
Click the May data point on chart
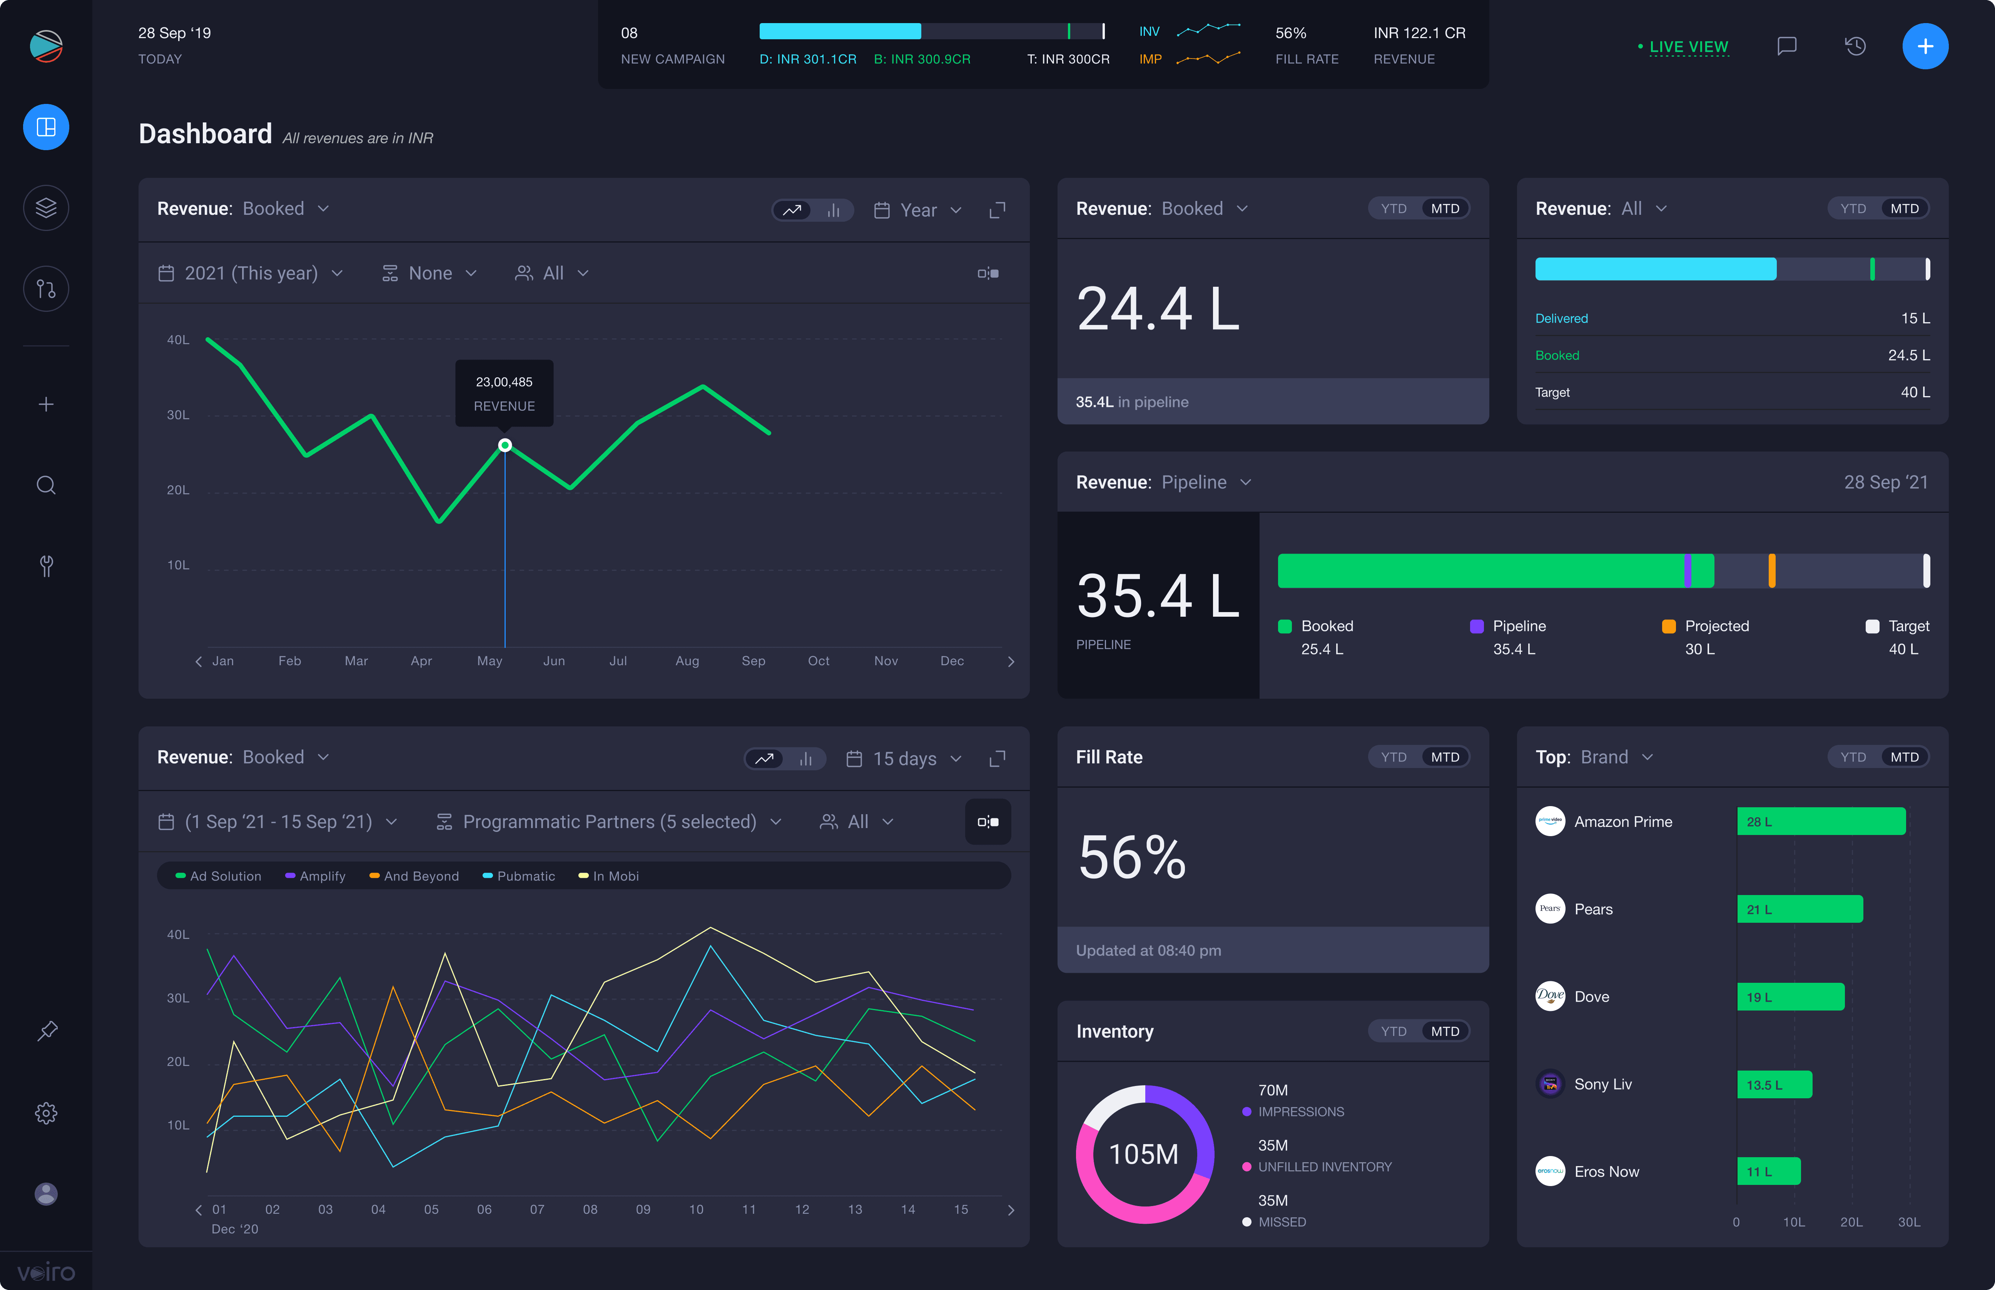505,445
